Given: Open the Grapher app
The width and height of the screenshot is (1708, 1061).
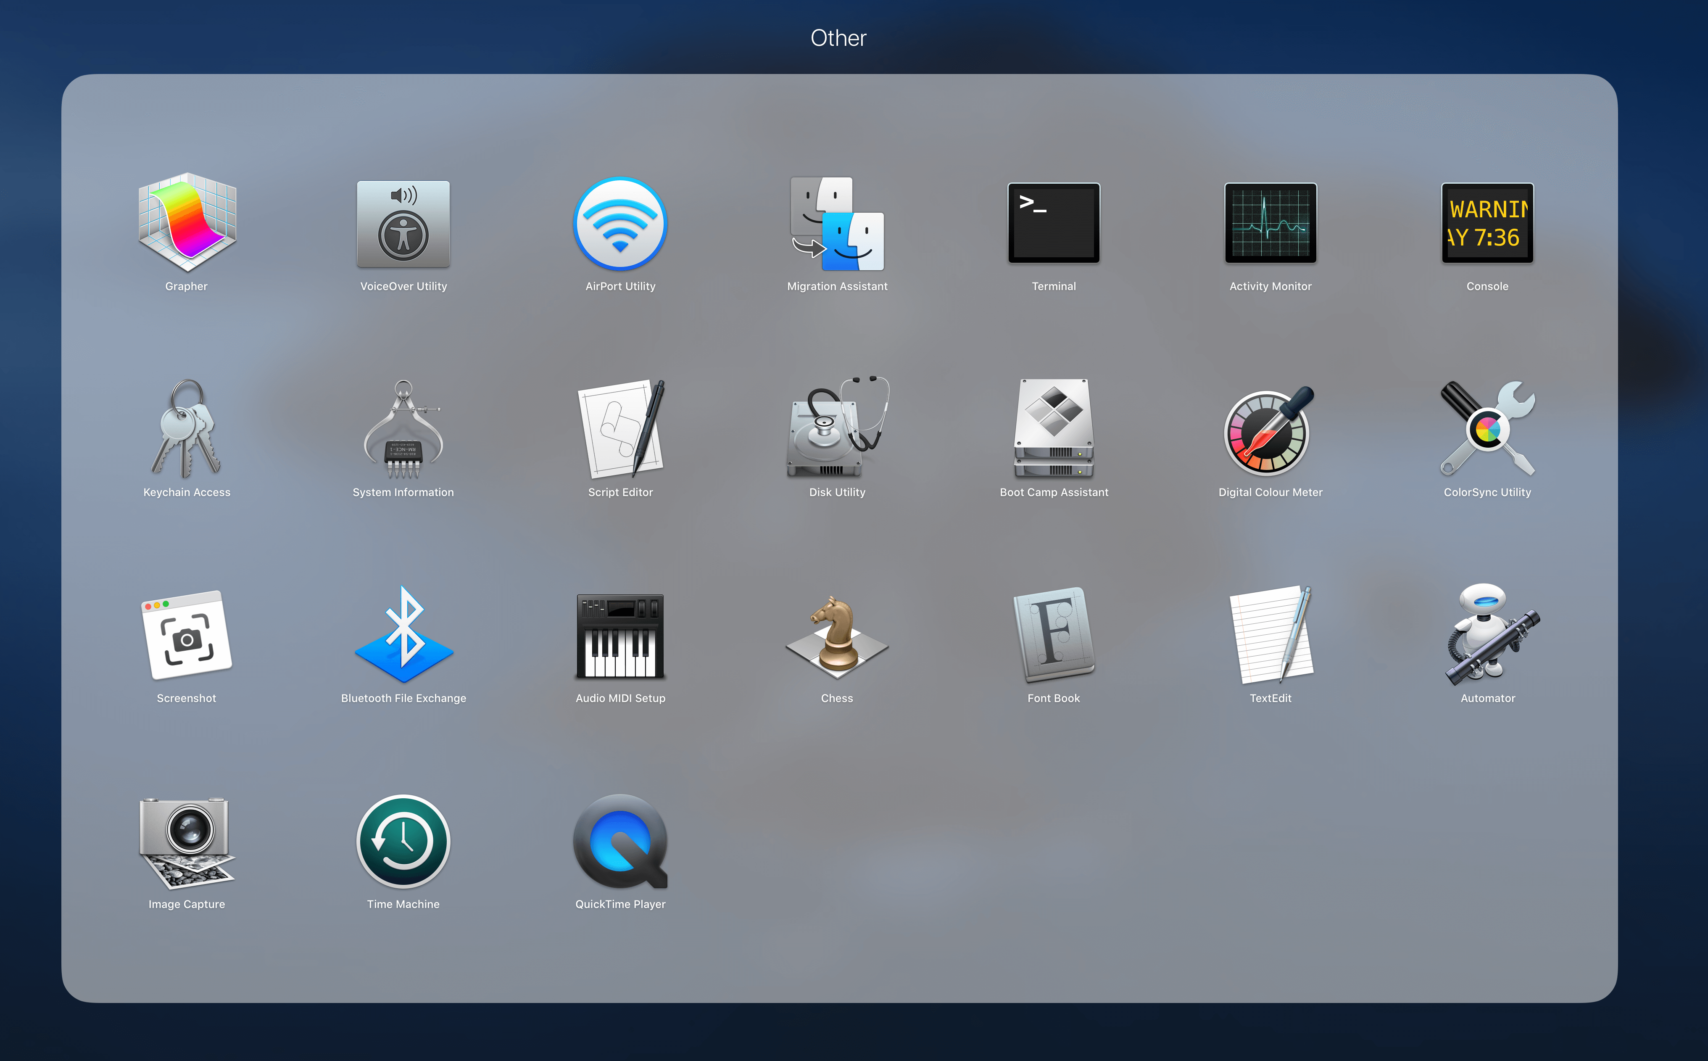Looking at the screenshot, I should click(x=187, y=223).
